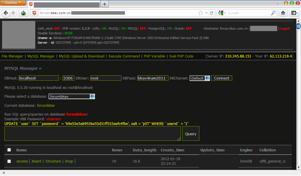Click the green onion Tor button icon

[x=24, y=13]
